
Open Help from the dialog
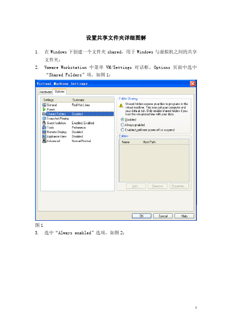click(184, 216)
